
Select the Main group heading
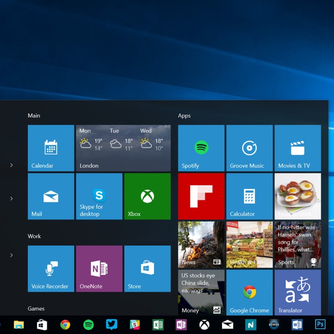(x=34, y=116)
